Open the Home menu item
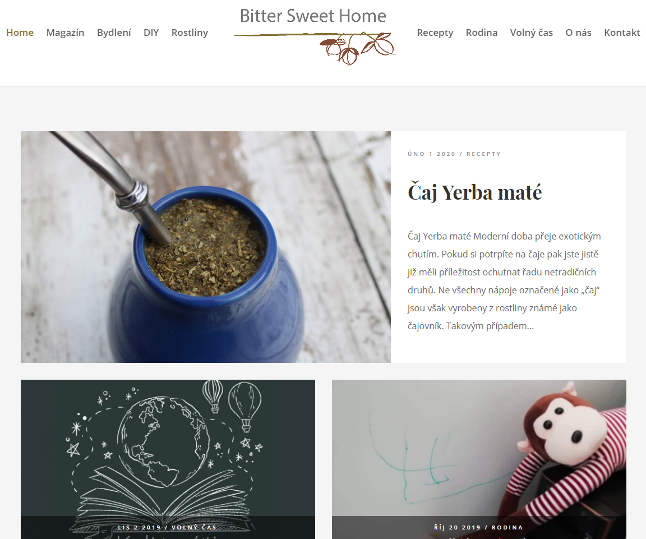The image size is (646, 539). click(x=20, y=33)
